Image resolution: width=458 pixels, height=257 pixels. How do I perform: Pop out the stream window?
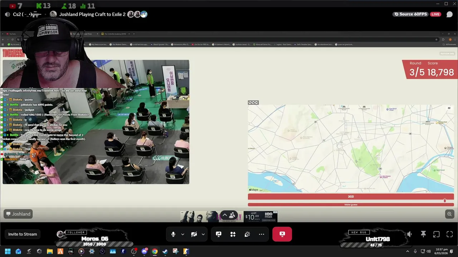coord(436,234)
